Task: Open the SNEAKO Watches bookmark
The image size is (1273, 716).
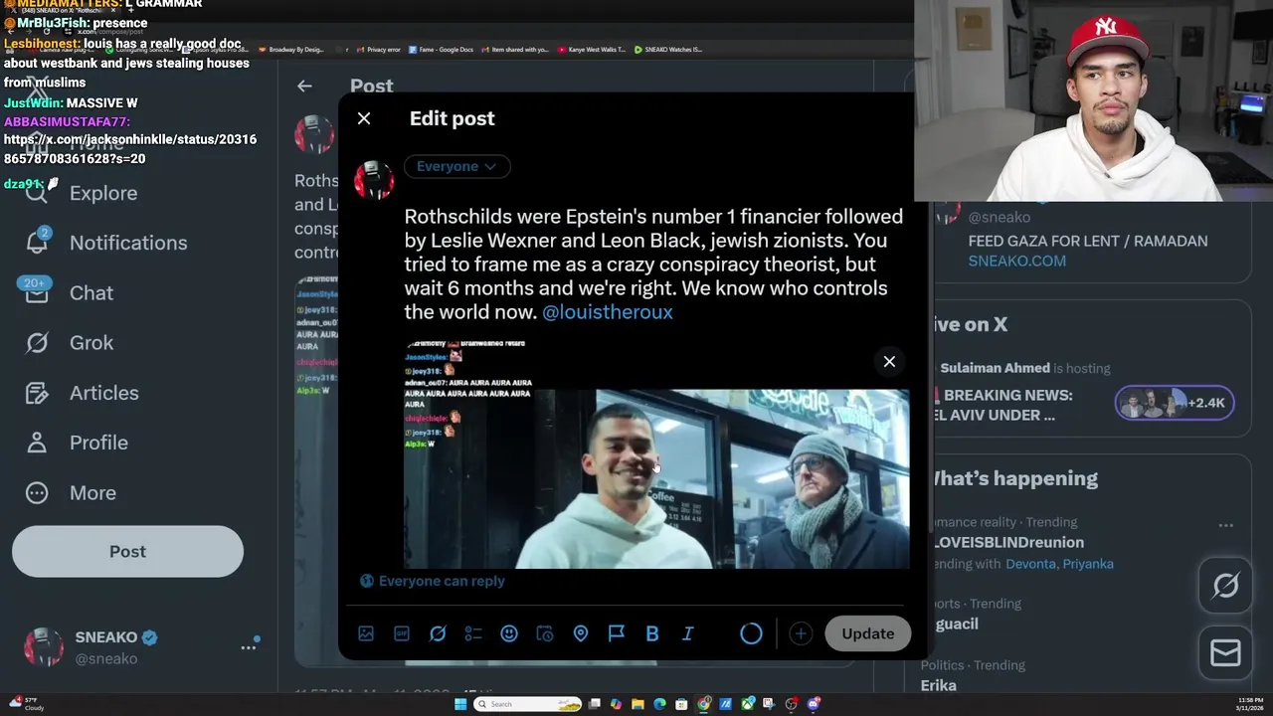Action: (668, 49)
